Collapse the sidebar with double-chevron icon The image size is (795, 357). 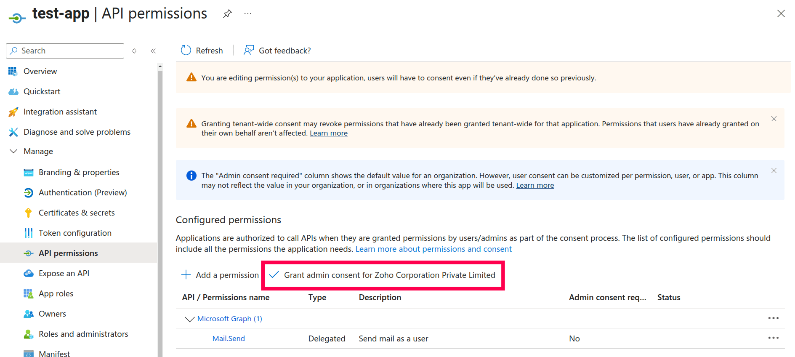(x=153, y=51)
